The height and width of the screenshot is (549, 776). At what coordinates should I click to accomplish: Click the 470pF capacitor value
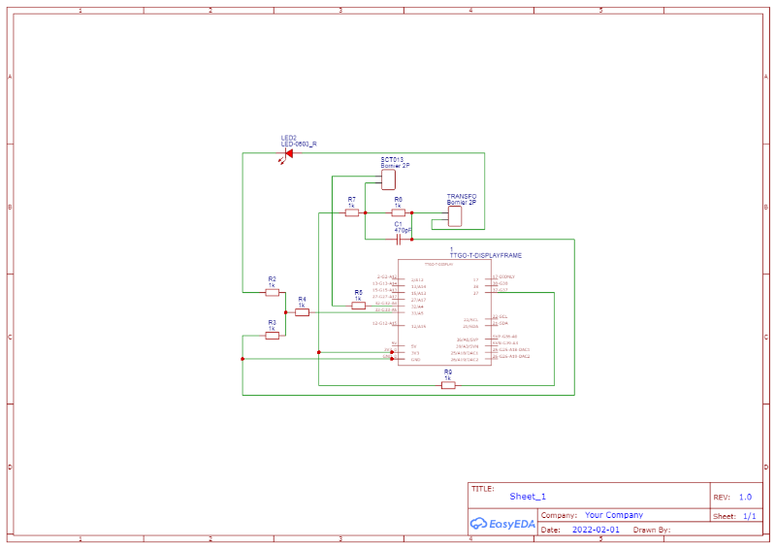click(403, 230)
